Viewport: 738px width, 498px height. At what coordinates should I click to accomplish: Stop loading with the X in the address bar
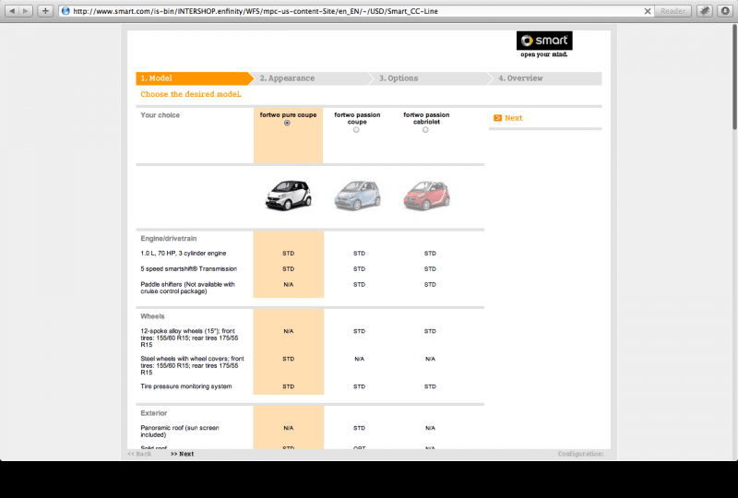pos(648,11)
